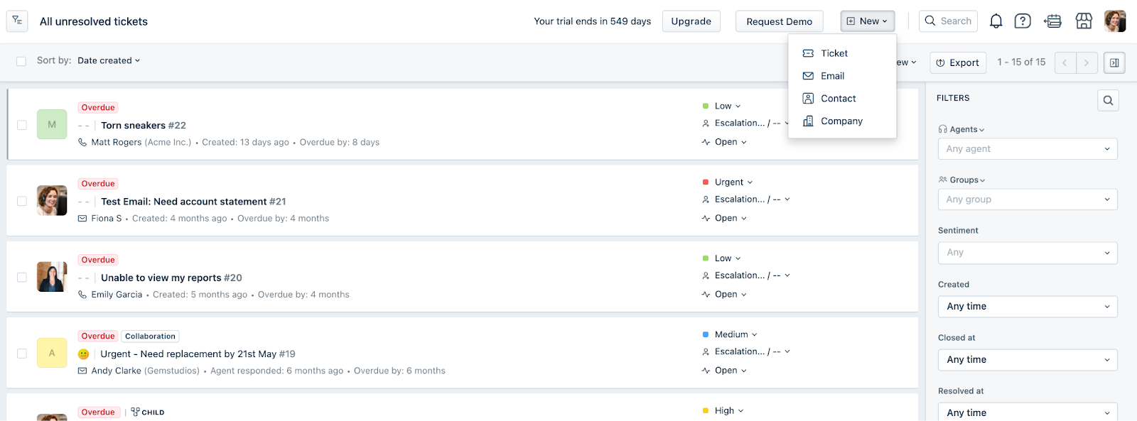Click the Agents headset icon in filters

click(x=942, y=129)
